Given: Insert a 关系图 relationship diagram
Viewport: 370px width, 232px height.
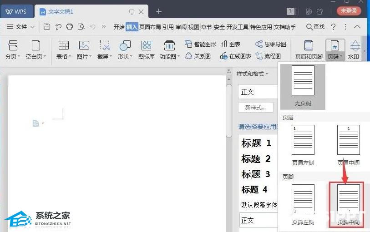Looking at the screenshot, I should (x=198, y=56).
